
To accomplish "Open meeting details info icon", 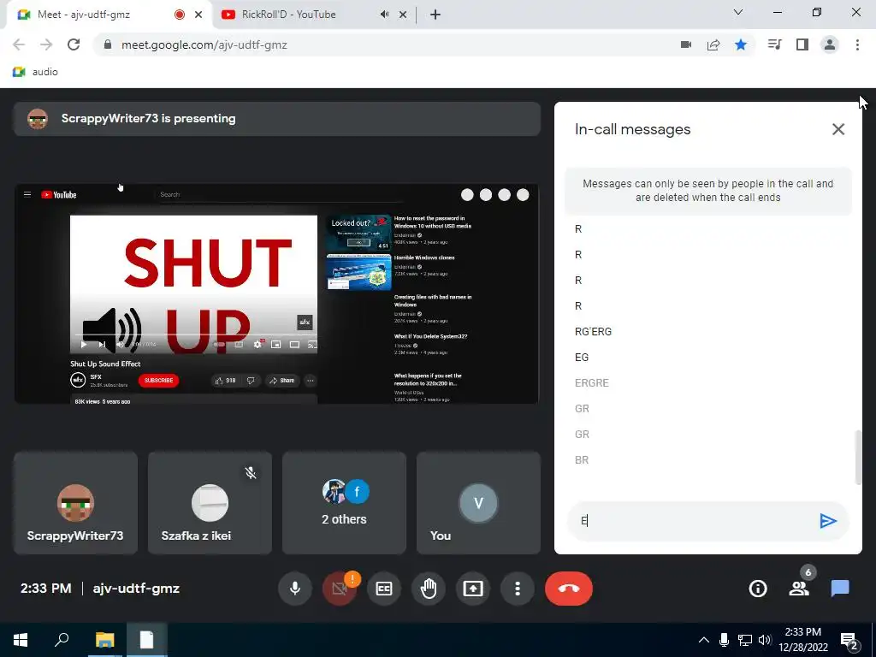I will tap(758, 589).
